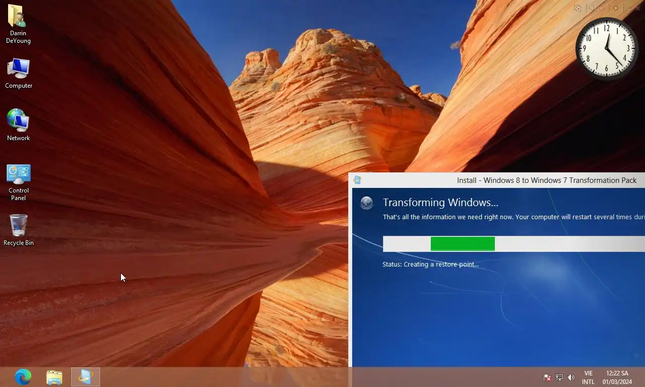
Task: Click the analog clock desktop gadget
Action: click(607, 48)
